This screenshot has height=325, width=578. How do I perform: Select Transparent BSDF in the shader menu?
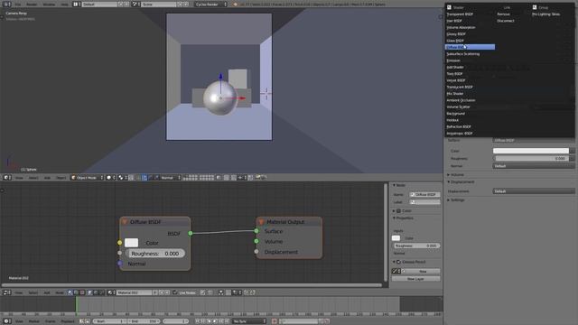pyautogui.click(x=460, y=14)
